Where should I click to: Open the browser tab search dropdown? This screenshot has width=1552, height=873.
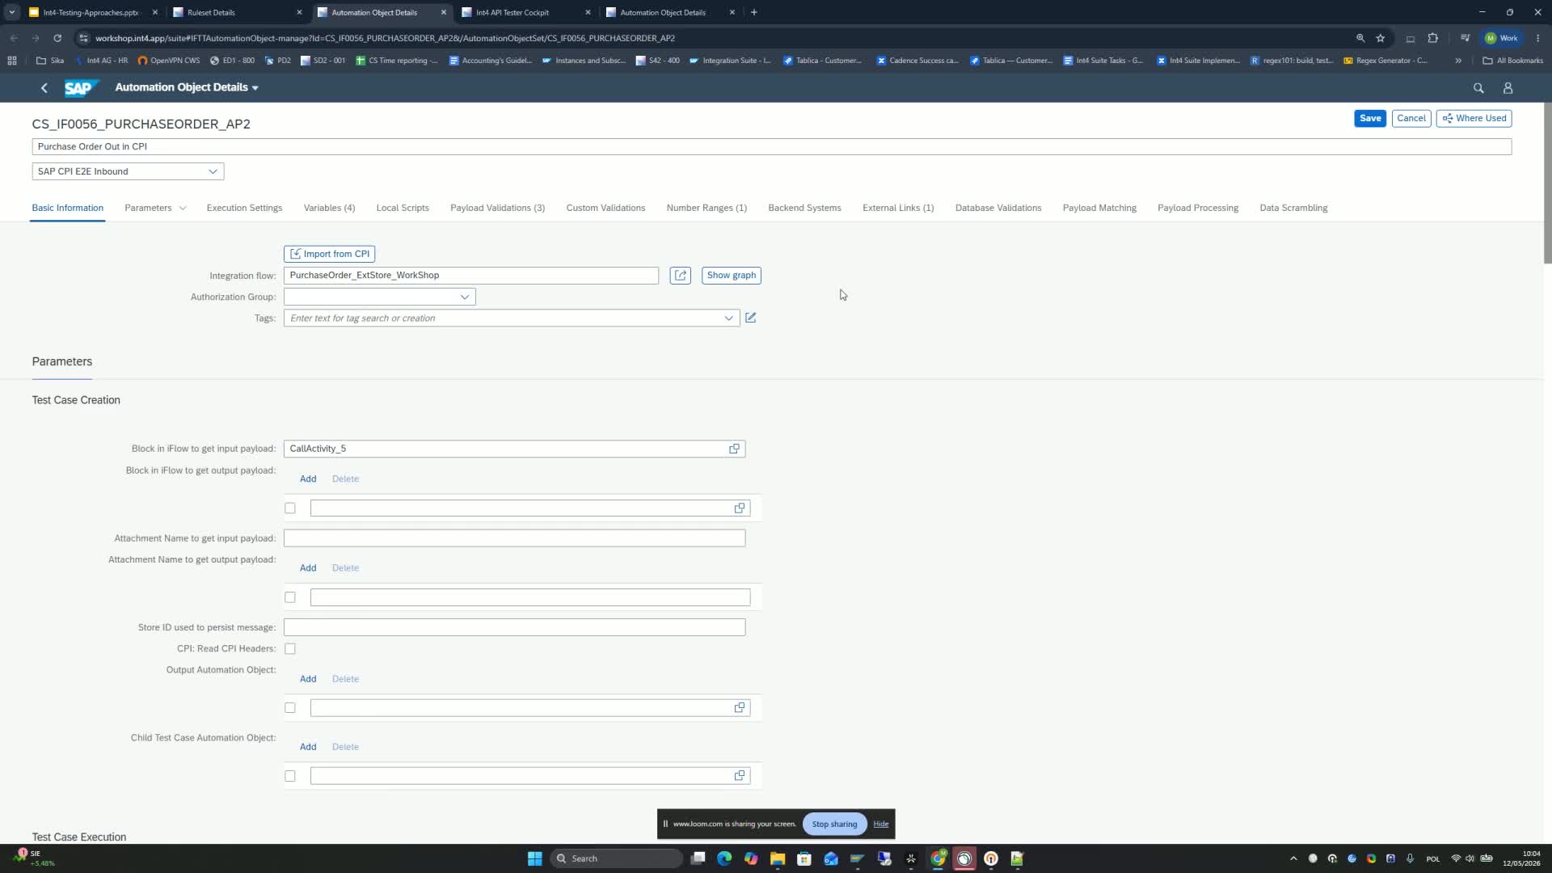tap(12, 12)
